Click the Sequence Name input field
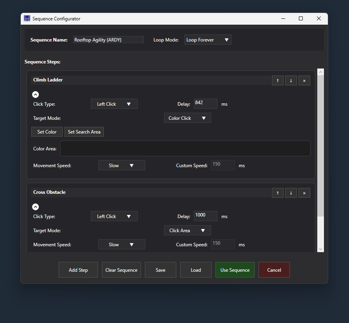Image resolution: width=349 pixels, height=323 pixels. pyautogui.click(x=108, y=40)
